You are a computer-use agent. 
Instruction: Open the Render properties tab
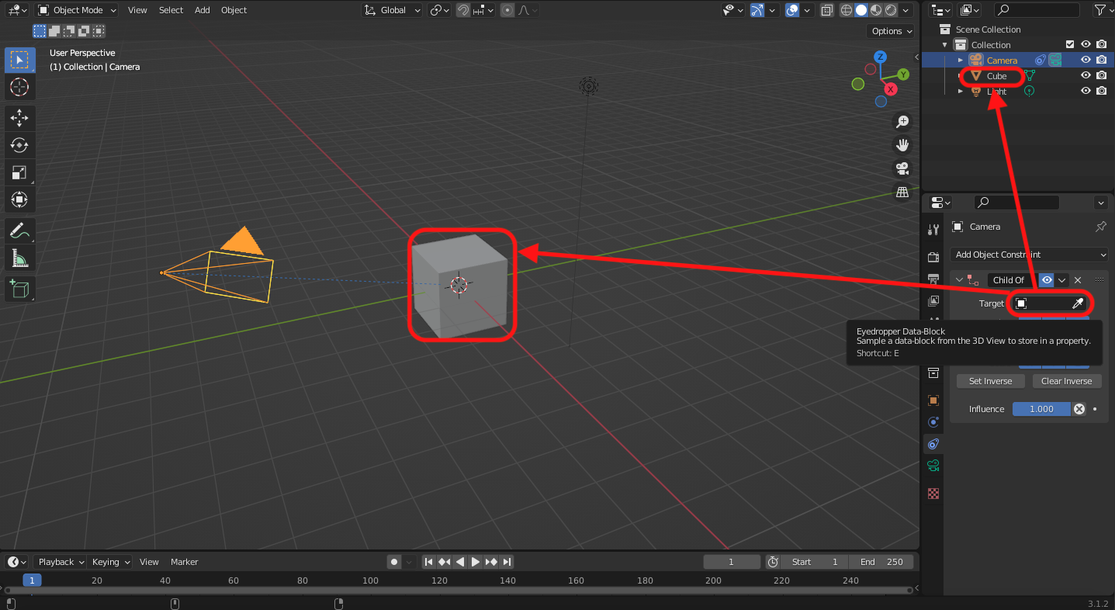click(933, 257)
